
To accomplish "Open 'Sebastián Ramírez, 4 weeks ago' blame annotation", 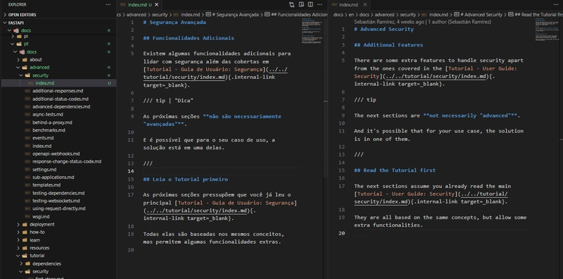I will [x=389, y=22].
